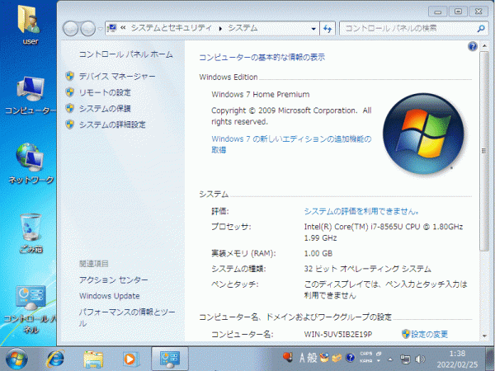Open the Windows Start orb
This screenshot has height=371, width=495.
point(16,359)
